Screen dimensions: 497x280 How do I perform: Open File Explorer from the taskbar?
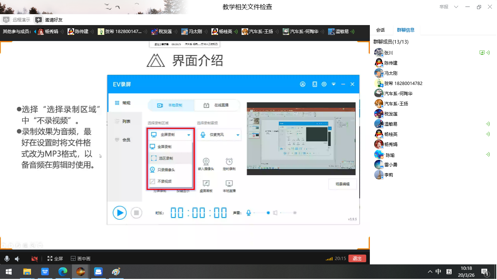[27, 272]
